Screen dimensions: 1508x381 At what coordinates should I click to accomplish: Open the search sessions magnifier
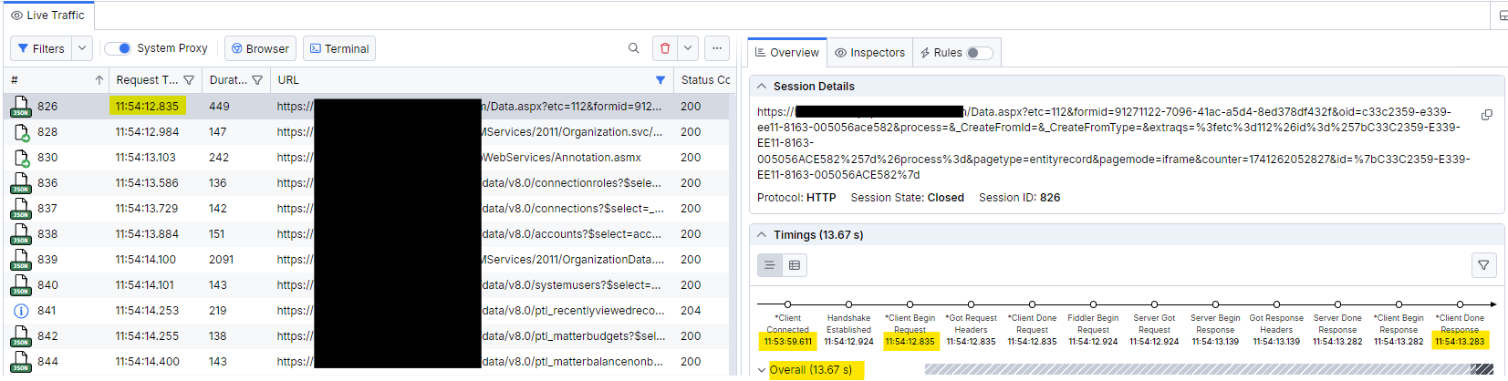tap(634, 48)
